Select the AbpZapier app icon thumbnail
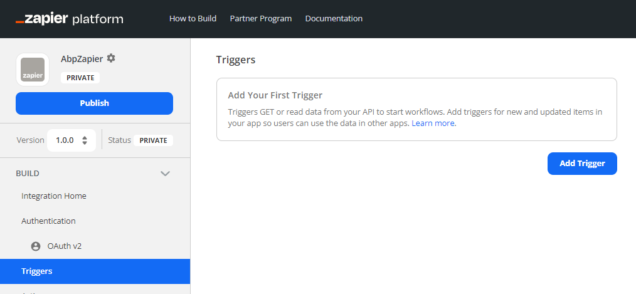636x294 pixels. click(x=33, y=70)
